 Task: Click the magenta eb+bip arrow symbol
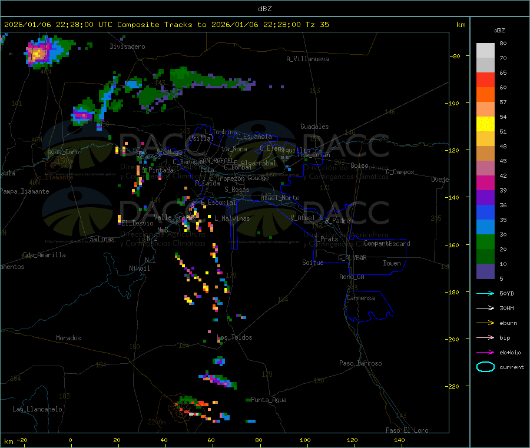(485, 352)
